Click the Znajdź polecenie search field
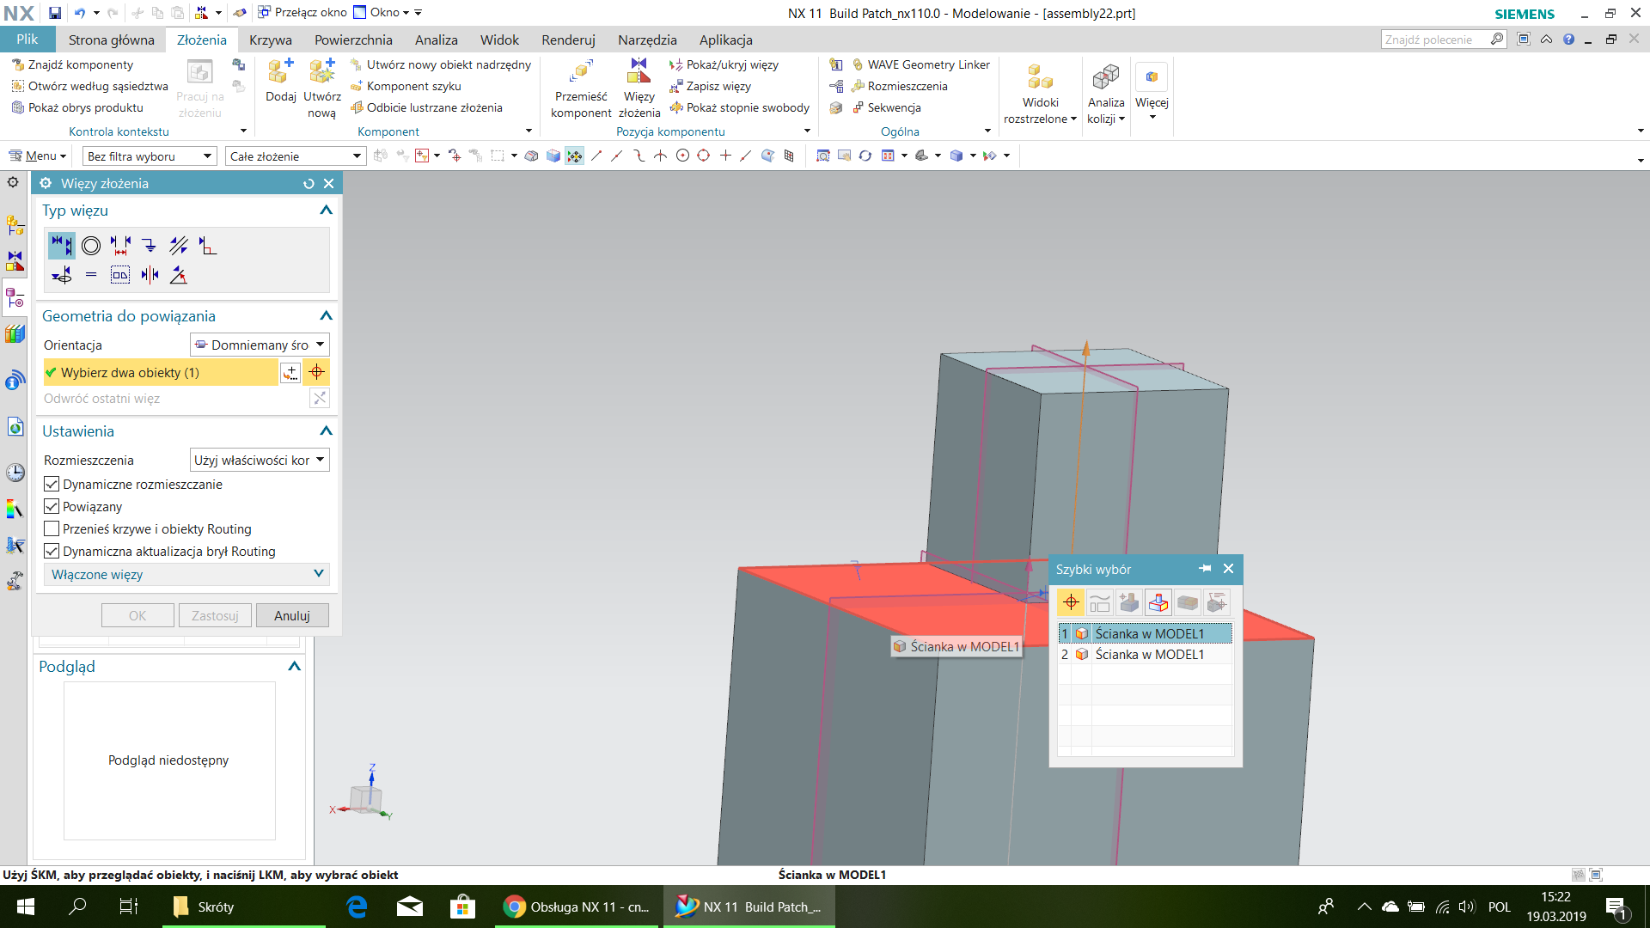The height and width of the screenshot is (928, 1650). pyautogui.click(x=1436, y=40)
